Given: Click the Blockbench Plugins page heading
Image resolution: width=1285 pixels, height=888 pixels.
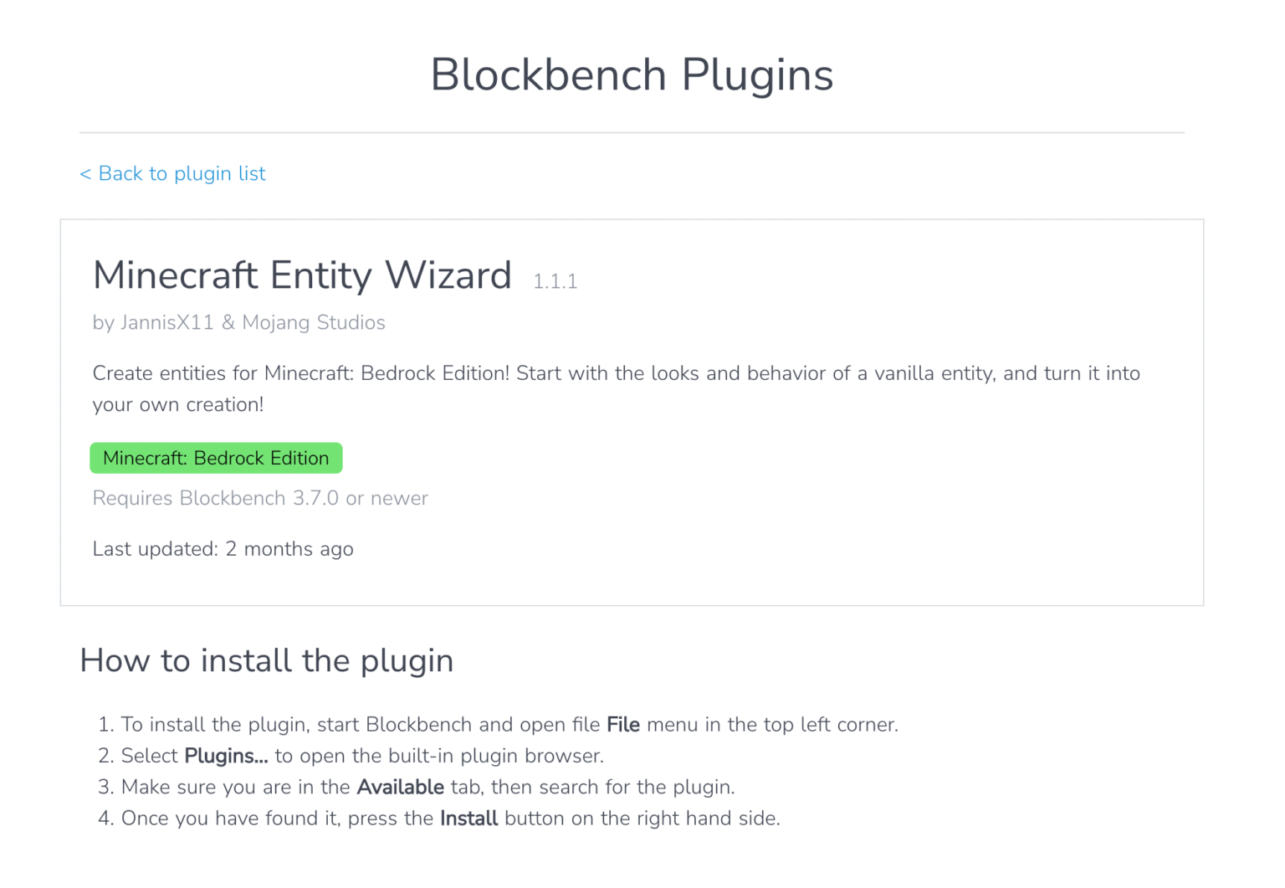Looking at the screenshot, I should (x=632, y=74).
